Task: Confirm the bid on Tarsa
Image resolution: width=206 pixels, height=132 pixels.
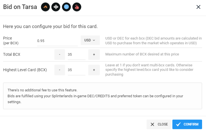Action: (187, 124)
